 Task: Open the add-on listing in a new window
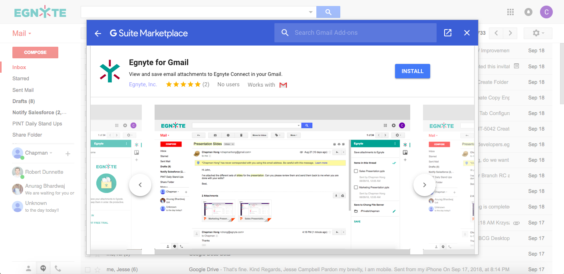(448, 33)
